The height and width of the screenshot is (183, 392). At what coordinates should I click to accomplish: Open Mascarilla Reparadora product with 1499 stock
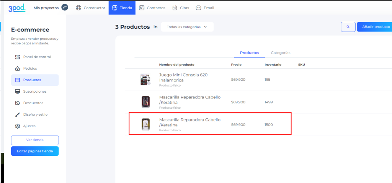click(x=190, y=100)
